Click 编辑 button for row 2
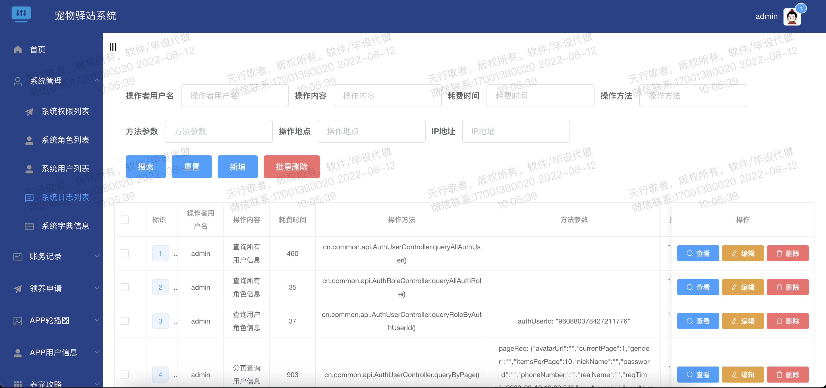This screenshot has height=388, width=826. pyautogui.click(x=743, y=288)
